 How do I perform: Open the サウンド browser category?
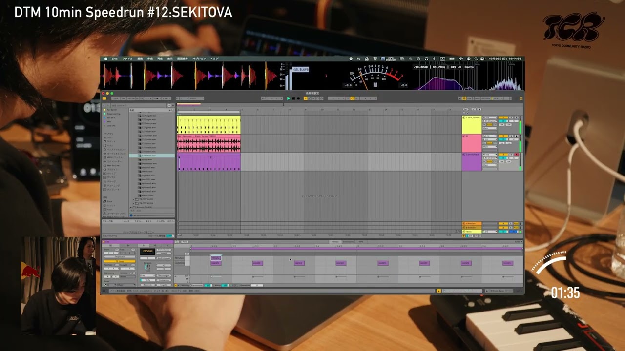tap(112, 142)
